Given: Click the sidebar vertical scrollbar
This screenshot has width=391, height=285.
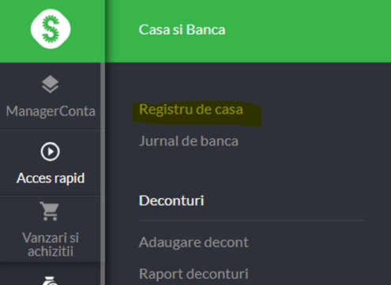Looking at the screenshot, I should click(x=103, y=174).
